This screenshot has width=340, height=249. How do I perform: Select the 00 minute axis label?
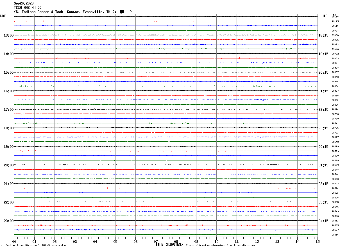point(14,241)
